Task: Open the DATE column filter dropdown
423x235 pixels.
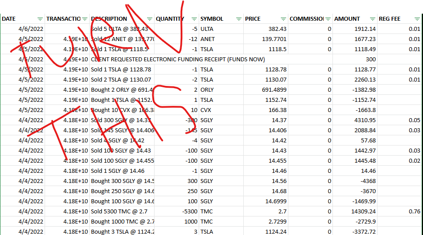Action: point(40,19)
